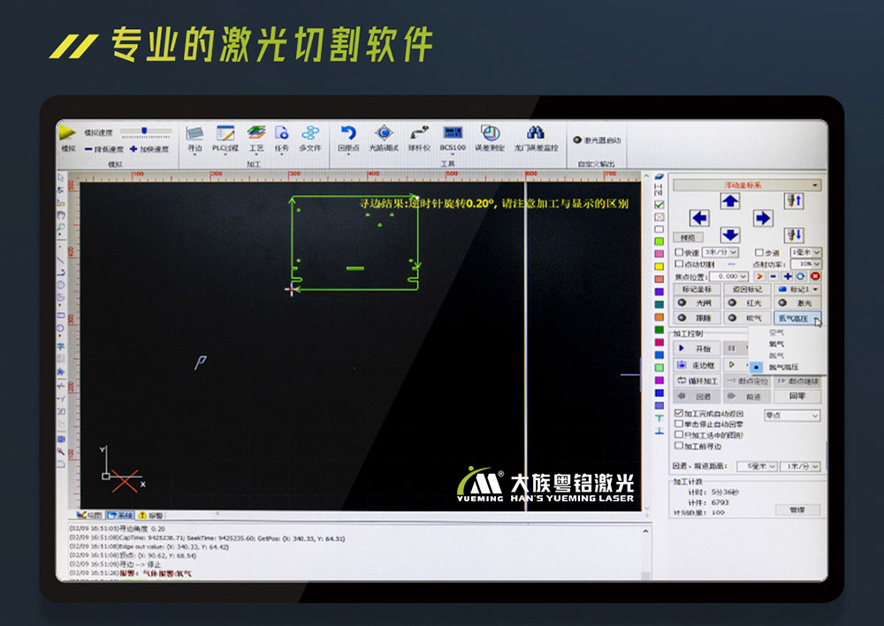The image size is (884, 626).
Task: Open the PLC过程 tool
Action: coord(225,133)
